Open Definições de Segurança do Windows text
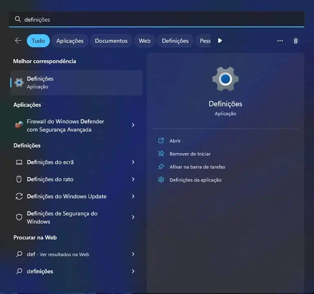 (62, 217)
